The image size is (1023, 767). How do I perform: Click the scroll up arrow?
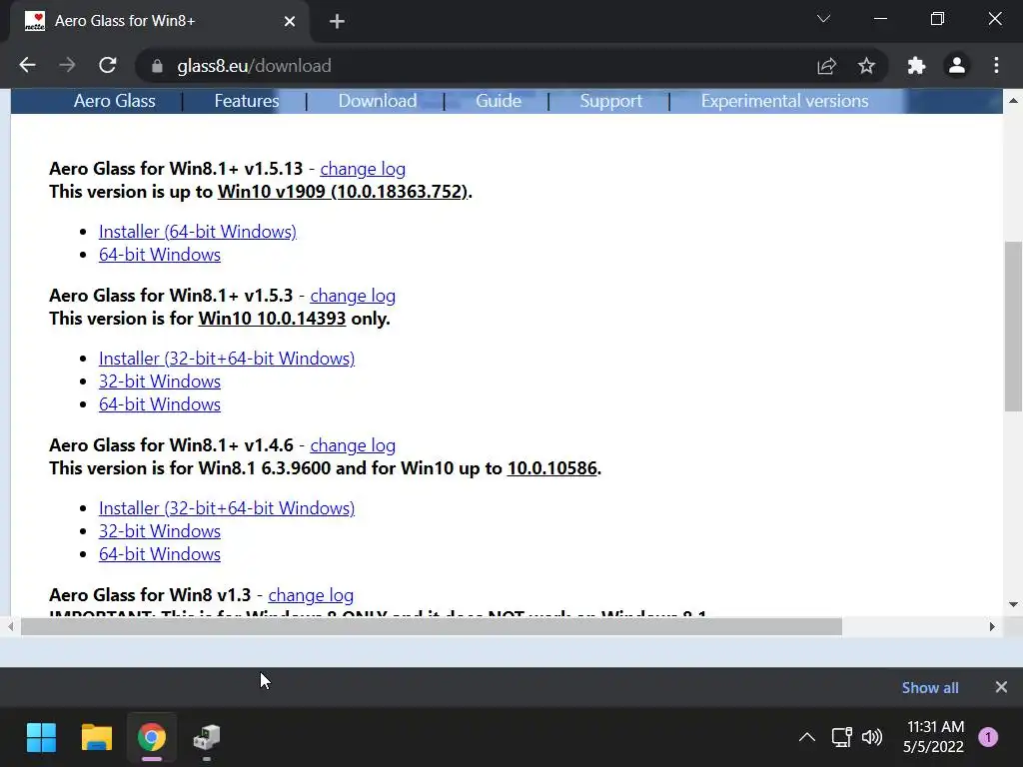(1013, 101)
